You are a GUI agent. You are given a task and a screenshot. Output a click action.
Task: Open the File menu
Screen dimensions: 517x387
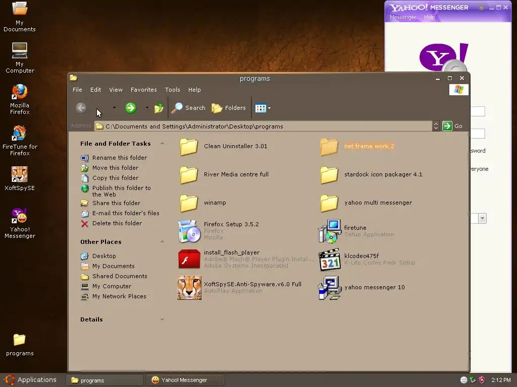point(77,90)
